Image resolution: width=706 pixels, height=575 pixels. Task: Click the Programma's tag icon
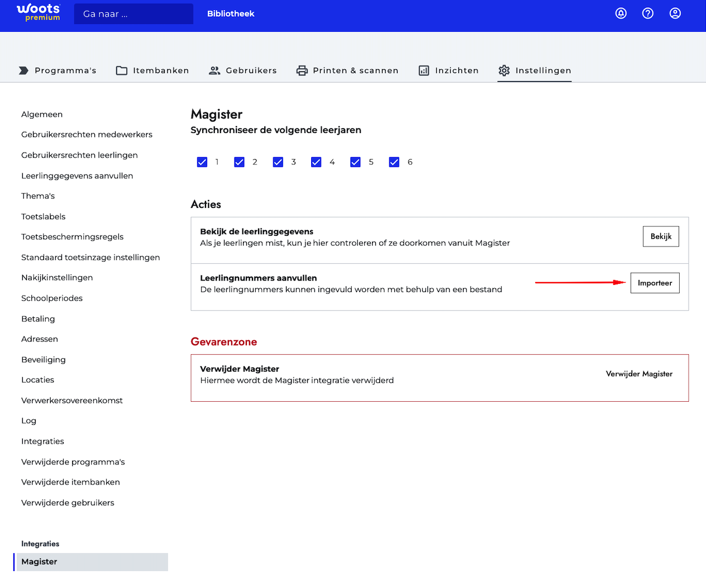point(23,70)
